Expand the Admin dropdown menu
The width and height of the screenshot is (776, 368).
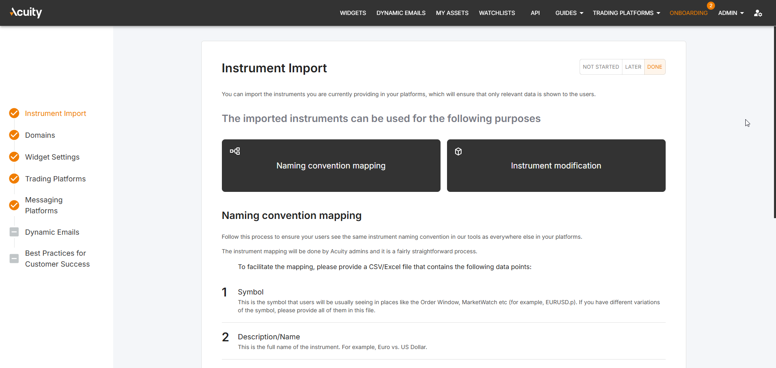(731, 13)
